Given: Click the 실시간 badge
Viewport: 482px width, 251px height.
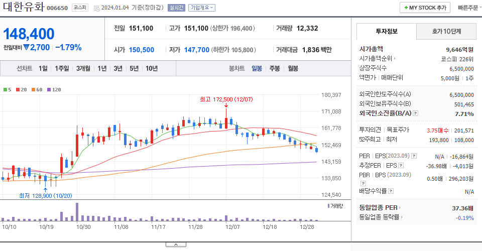Looking at the screenshot, I should tap(176, 8).
